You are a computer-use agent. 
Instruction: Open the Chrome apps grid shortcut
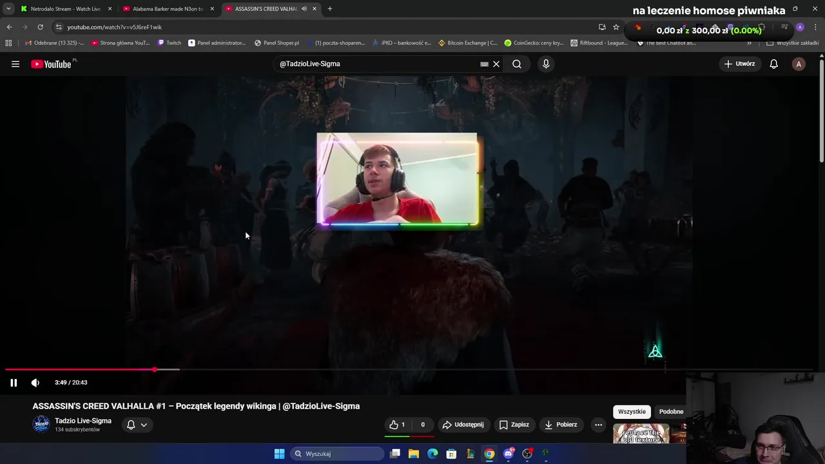pyautogui.click(x=8, y=43)
